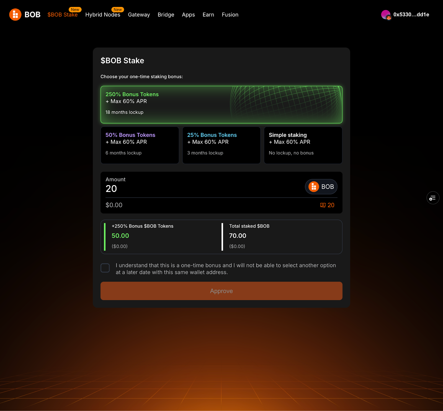Screen dimensions: 443x411
Task: Choose Simple staking with no lockup
Action: click(x=303, y=145)
